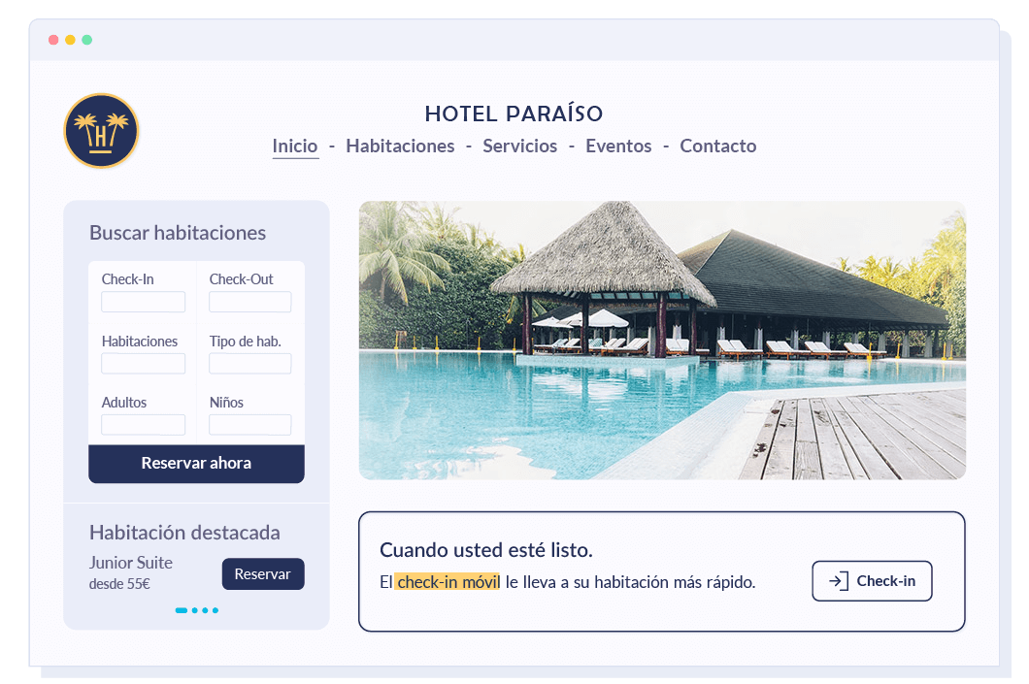Screen dimensions: 1029x684
Task: Click the yellow window dot
Action: [70, 40]
